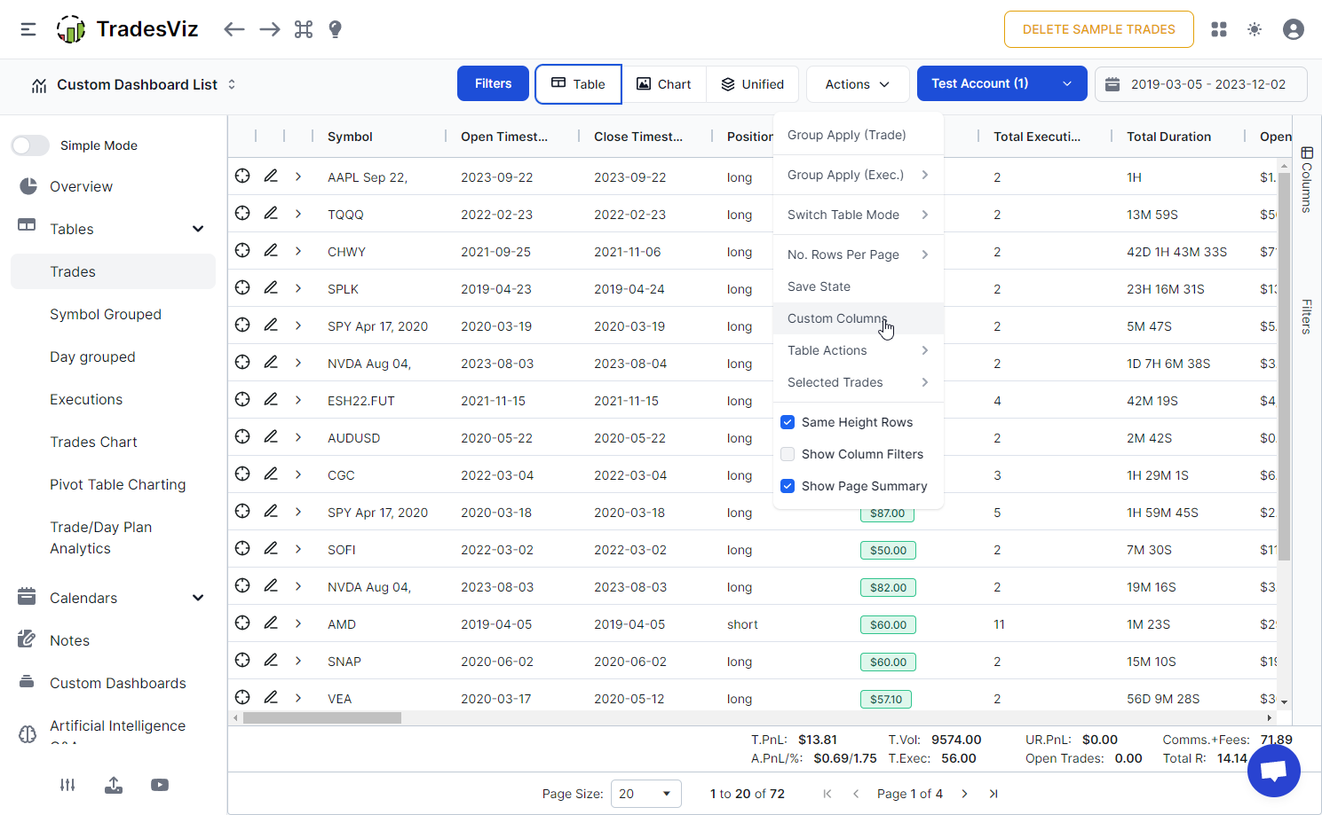Viewport: 1322px width, 815px height.
Task: Open the Custom Dashboard List selector
Action: (133, 85)
